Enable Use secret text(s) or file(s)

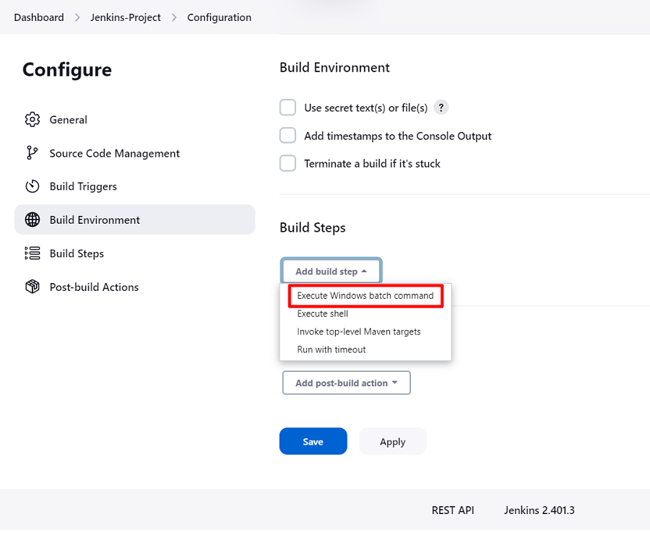(x=288, y=108)
